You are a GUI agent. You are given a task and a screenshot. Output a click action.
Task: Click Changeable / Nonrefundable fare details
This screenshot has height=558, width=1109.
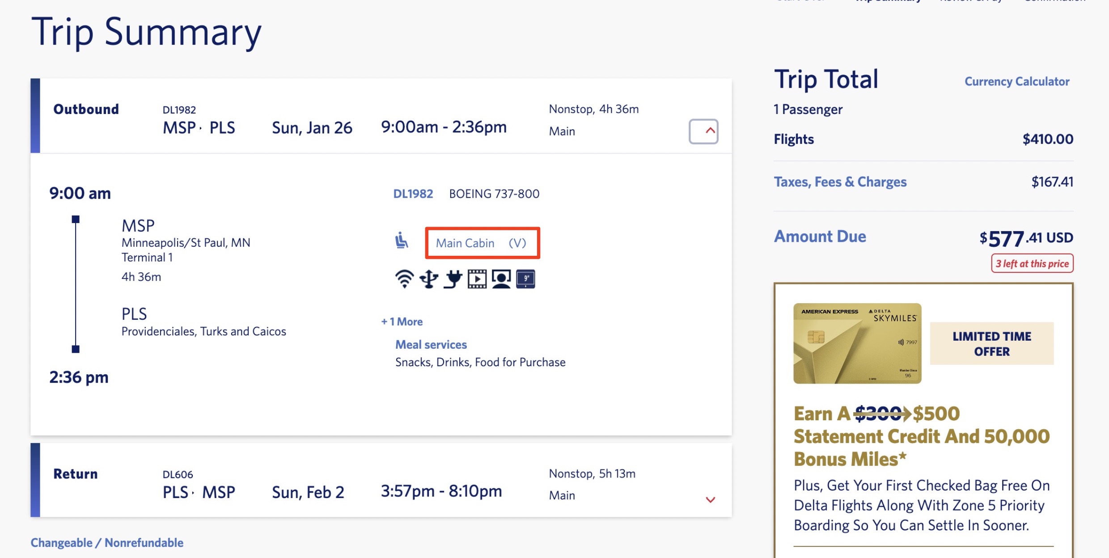pos(106,542)
